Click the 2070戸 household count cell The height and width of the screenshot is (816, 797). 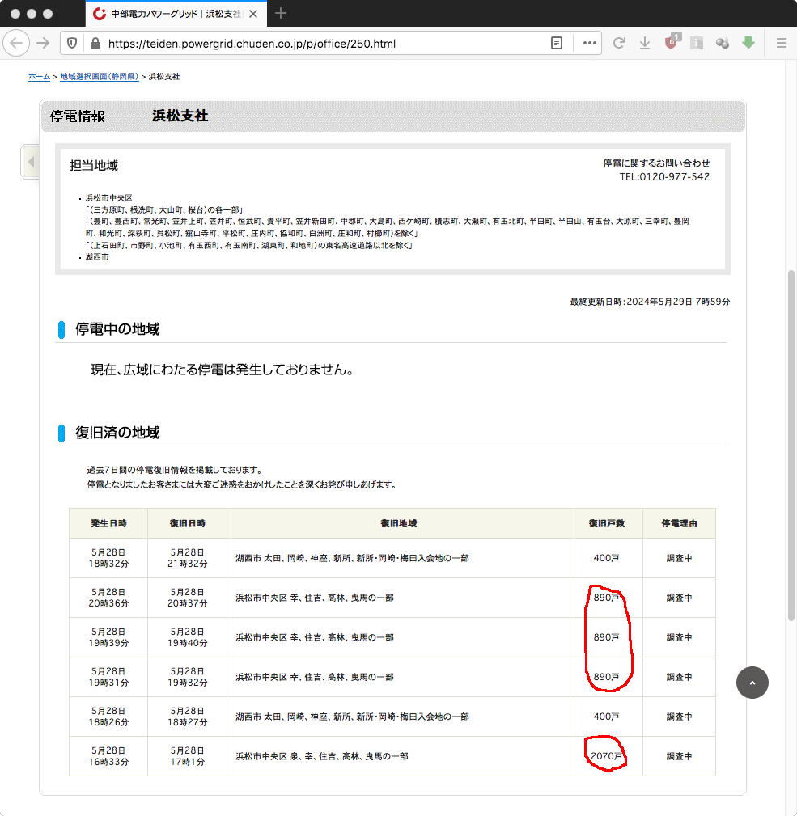[x=607, y=755]
